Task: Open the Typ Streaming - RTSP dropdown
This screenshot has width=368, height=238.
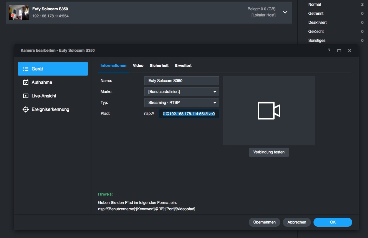Action: 182,103
